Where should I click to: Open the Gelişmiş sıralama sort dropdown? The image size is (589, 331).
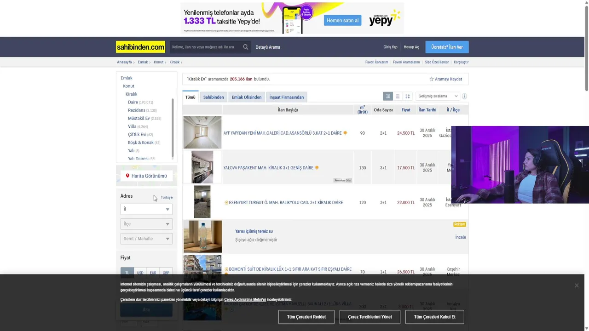pos(437,96)
